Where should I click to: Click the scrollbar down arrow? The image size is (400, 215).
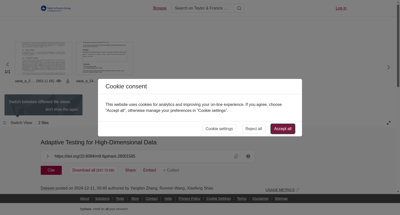point(398,192)
